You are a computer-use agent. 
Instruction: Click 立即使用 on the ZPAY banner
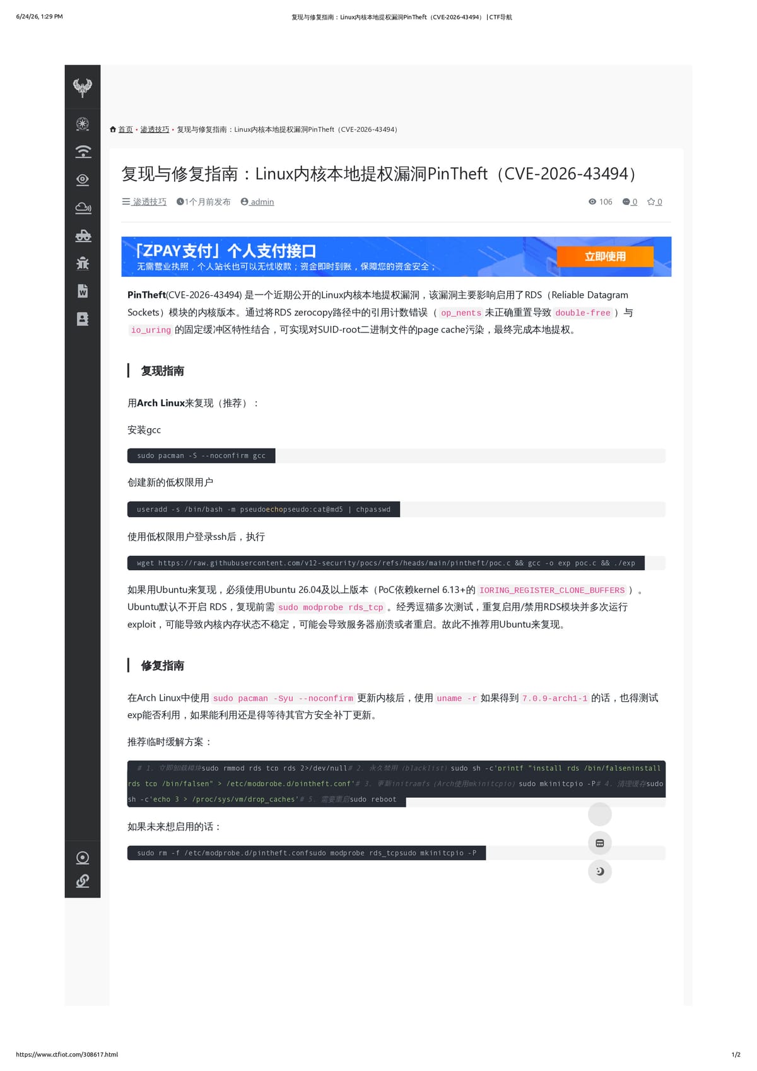tap(605, 257)
